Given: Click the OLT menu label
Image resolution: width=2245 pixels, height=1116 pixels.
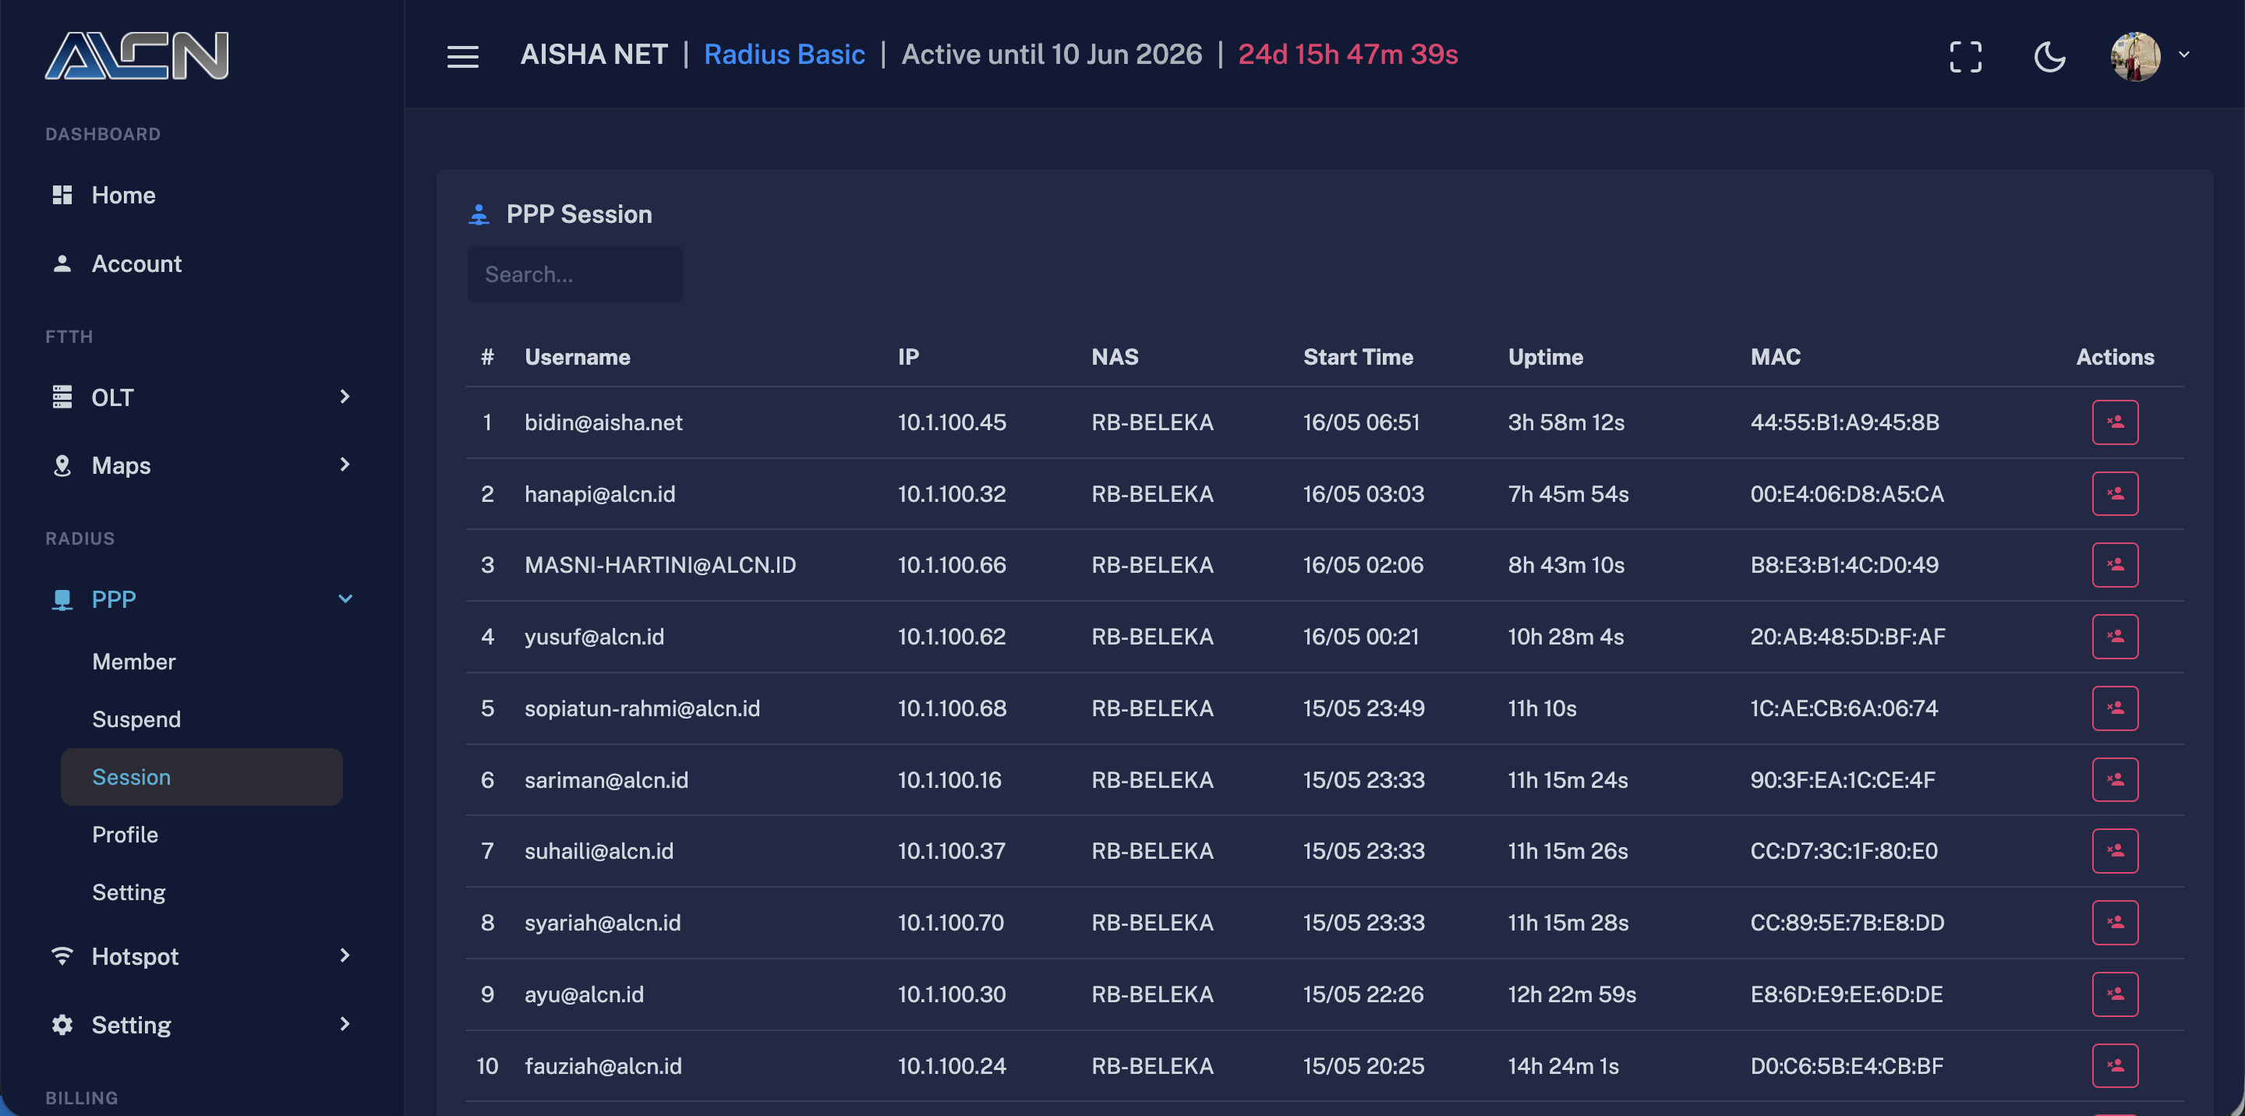Looking at the screenshot, I should [112, 397].
